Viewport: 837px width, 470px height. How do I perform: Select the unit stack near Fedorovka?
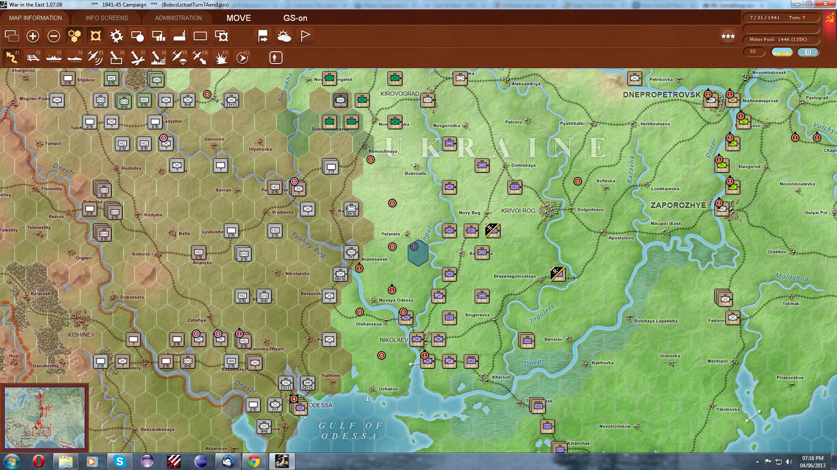tap(724, 298)
